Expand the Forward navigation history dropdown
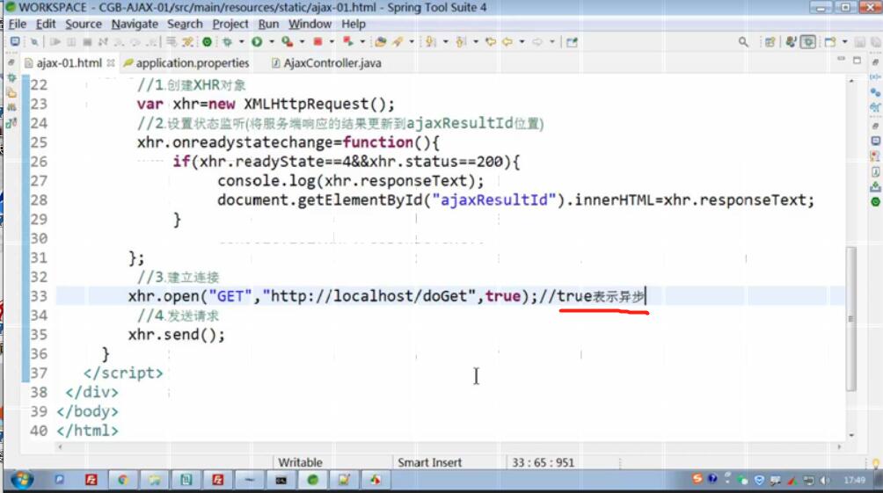 pos(552,41)
